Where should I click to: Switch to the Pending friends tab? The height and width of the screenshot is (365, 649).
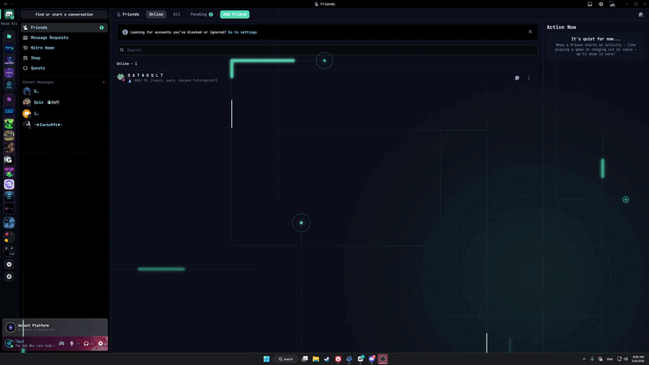201,15
